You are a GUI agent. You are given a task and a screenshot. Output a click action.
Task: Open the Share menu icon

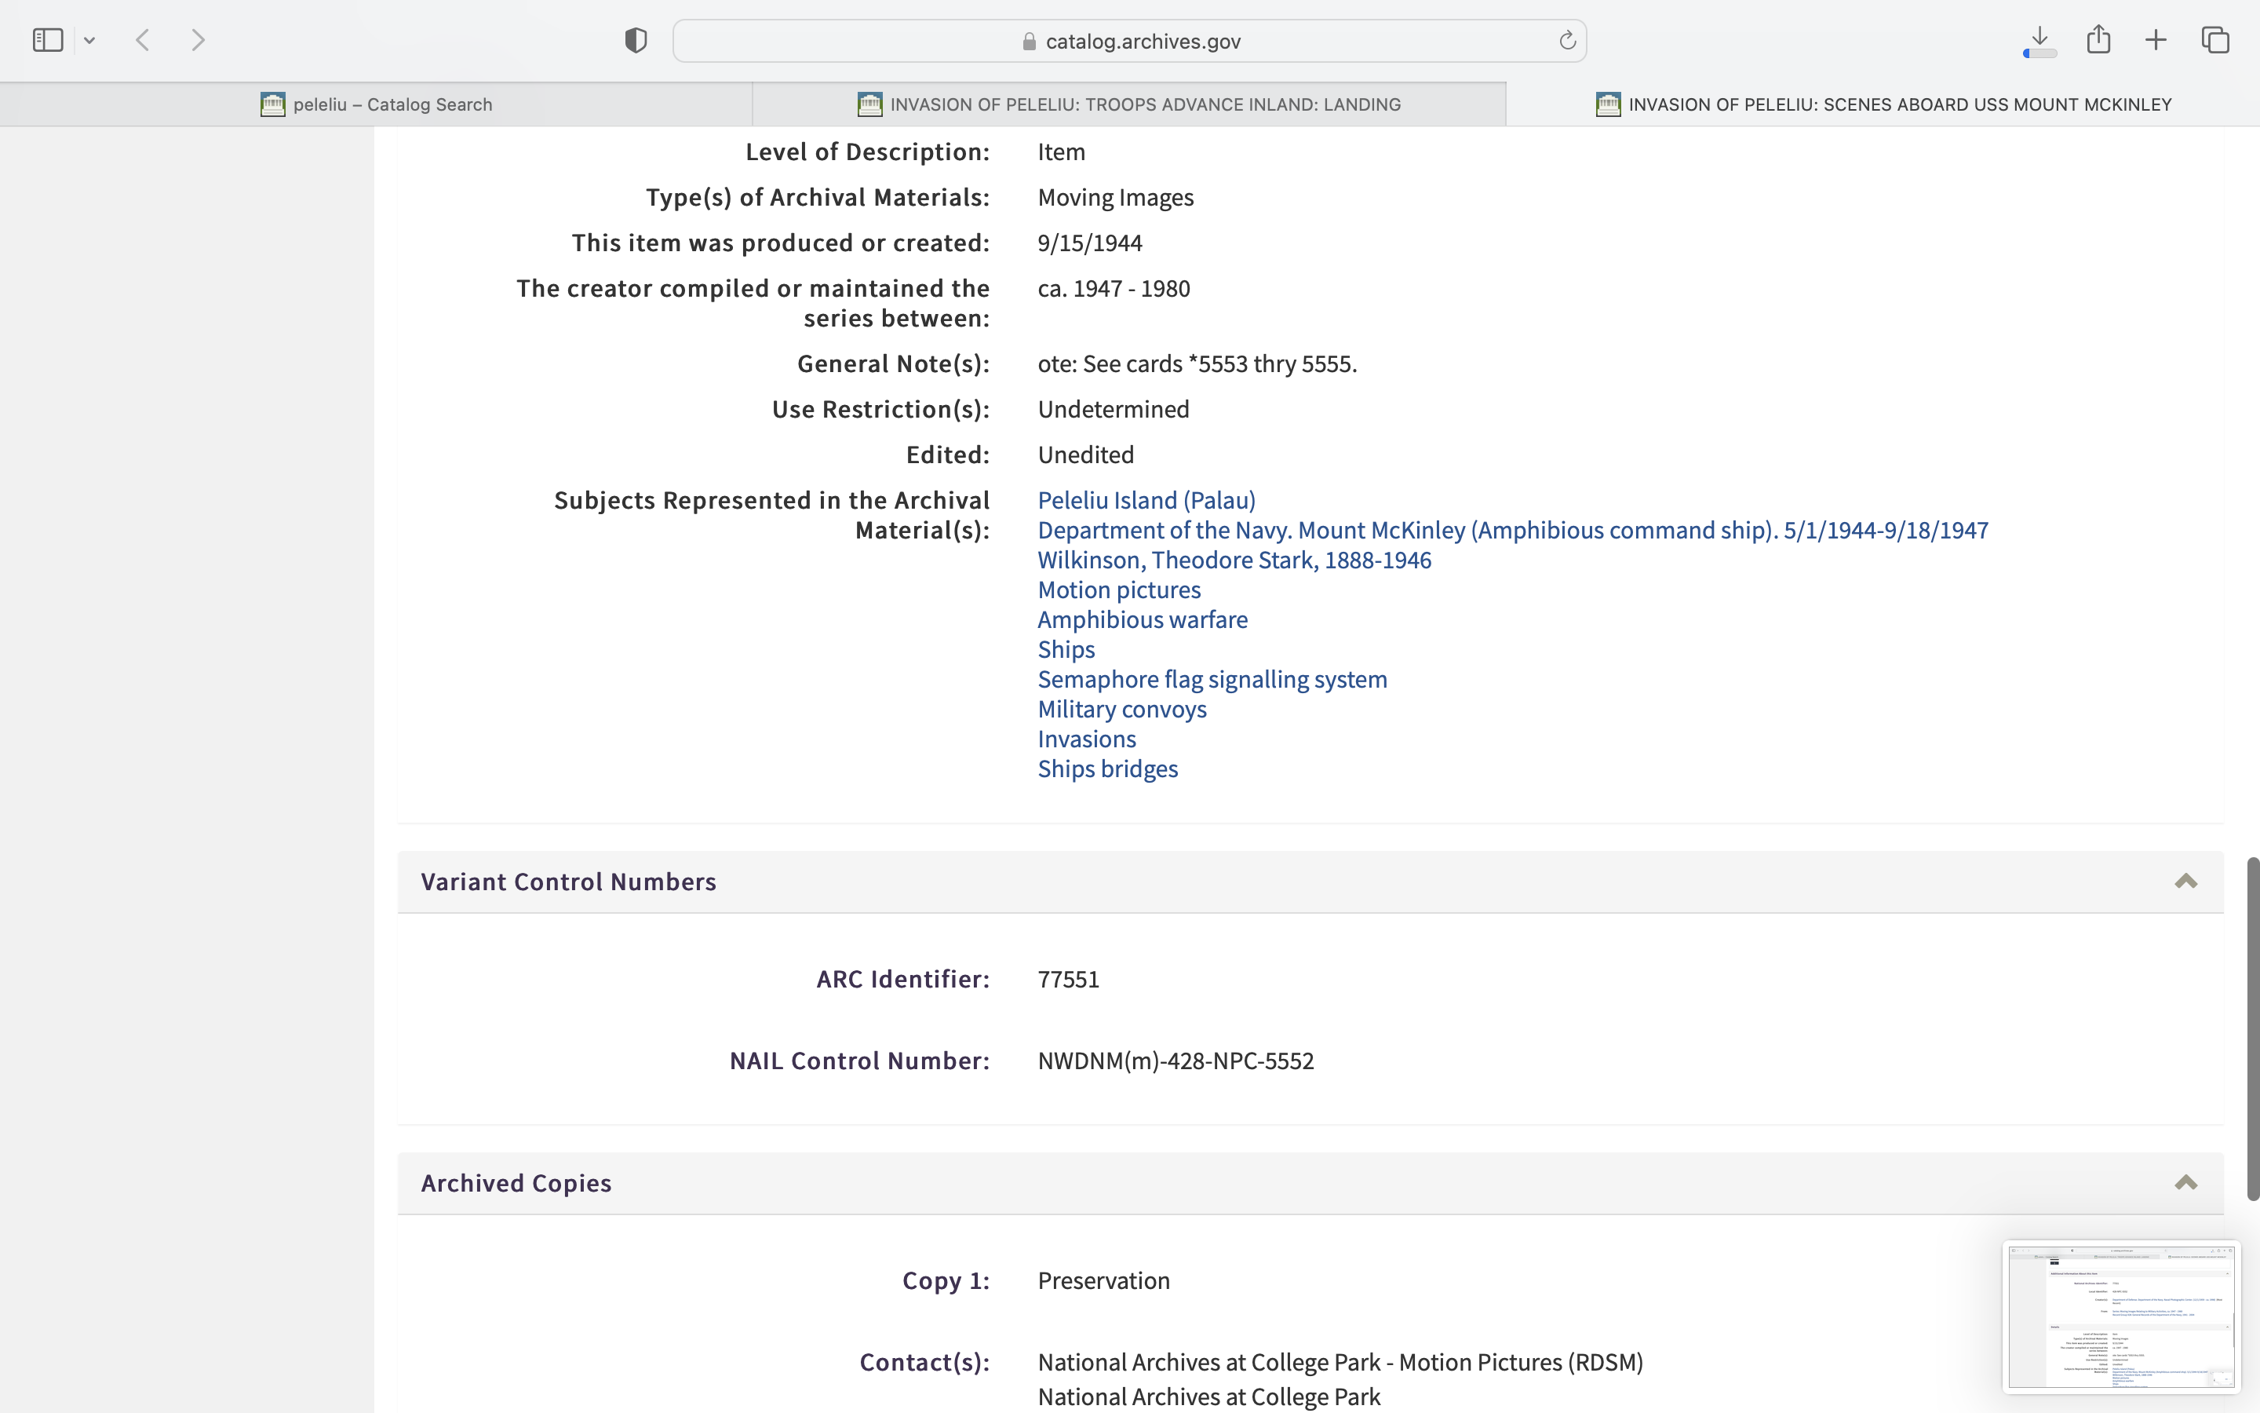click(2098, 40)
